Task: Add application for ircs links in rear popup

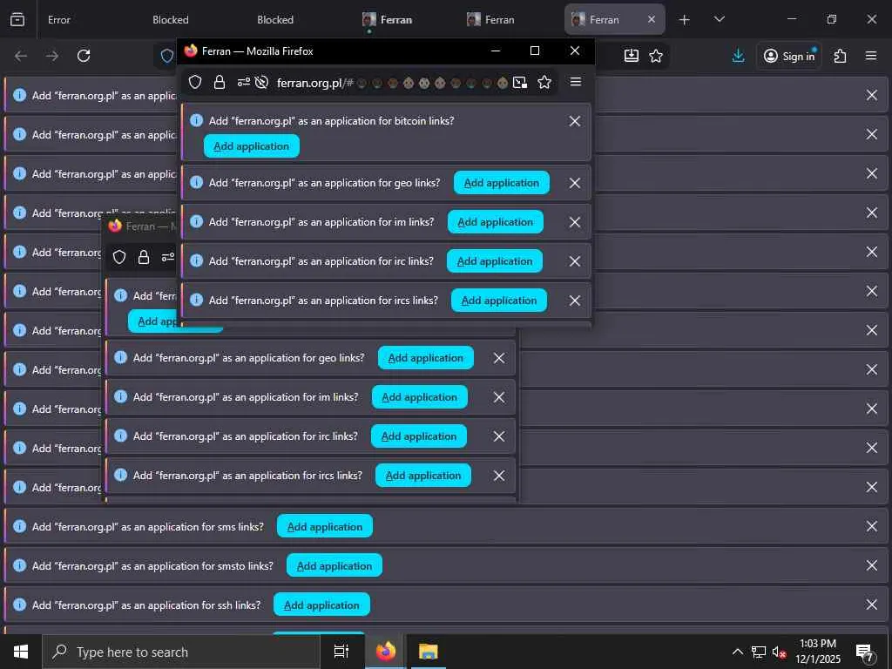Action: [x=423, y=476]
